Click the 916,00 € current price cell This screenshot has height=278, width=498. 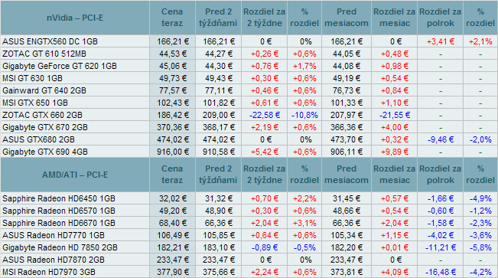[x=172, y=152]
